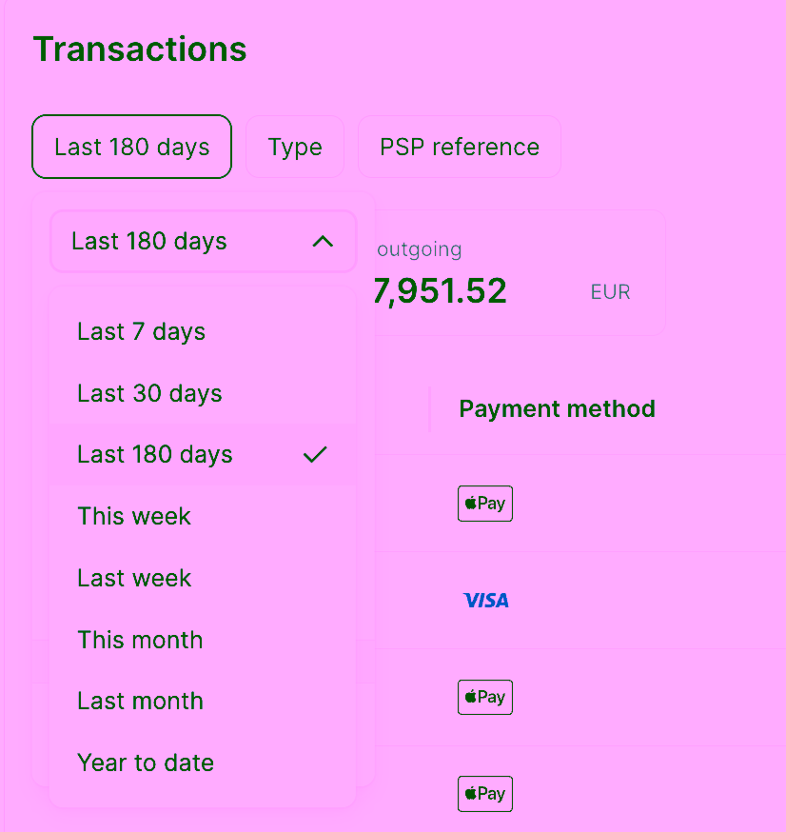Click the Payment method column header
The width and height of the screenshot is (786, 832).
(x=557, y=409)
